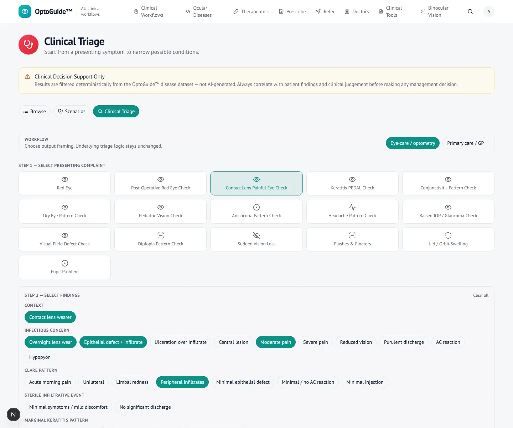
Task: Open the user avatar 'A' menu
Action: [489, 11]
